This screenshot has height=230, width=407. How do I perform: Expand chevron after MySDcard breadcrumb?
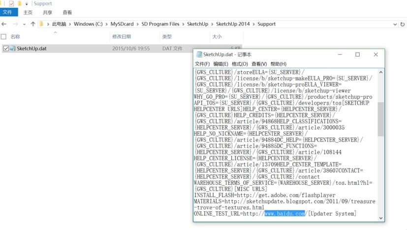coord(138,25)
